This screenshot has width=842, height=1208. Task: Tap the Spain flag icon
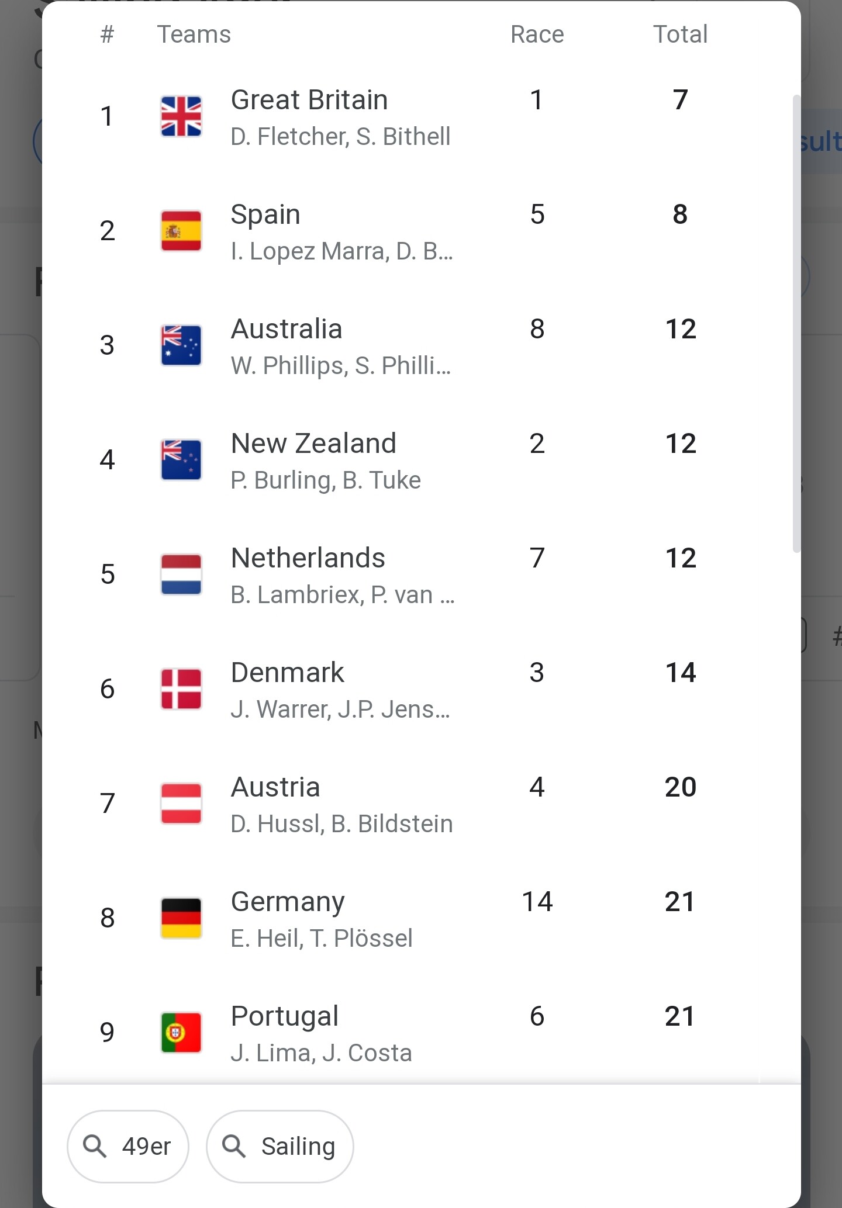coord(181,231)
